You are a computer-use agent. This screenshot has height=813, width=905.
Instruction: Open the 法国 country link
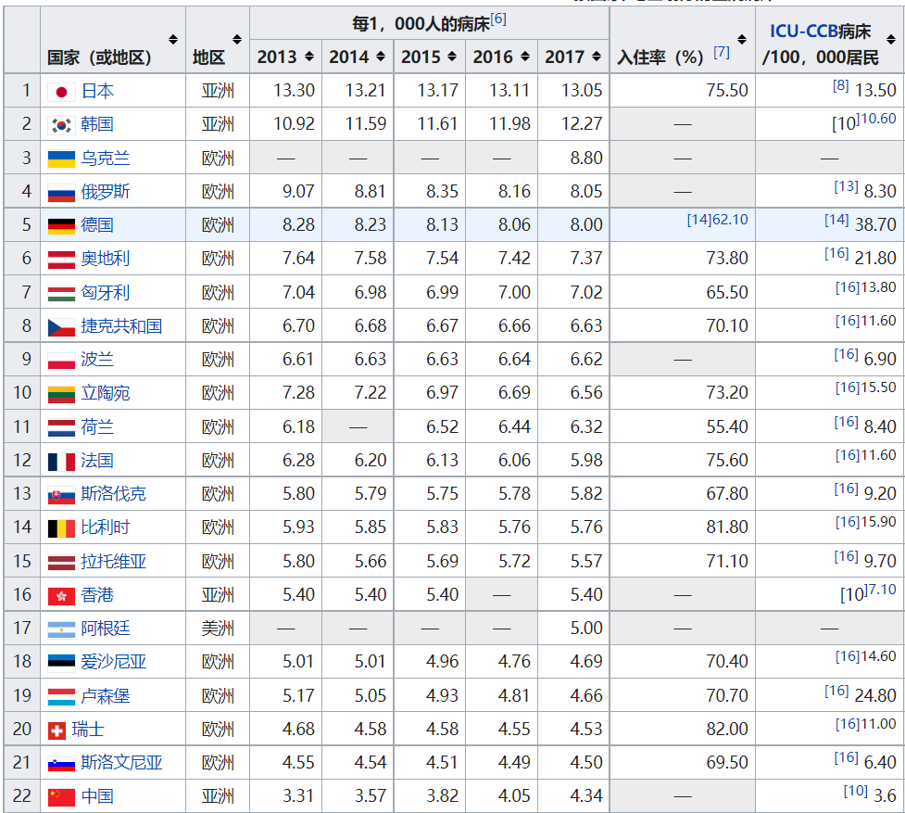click(97, 460)
